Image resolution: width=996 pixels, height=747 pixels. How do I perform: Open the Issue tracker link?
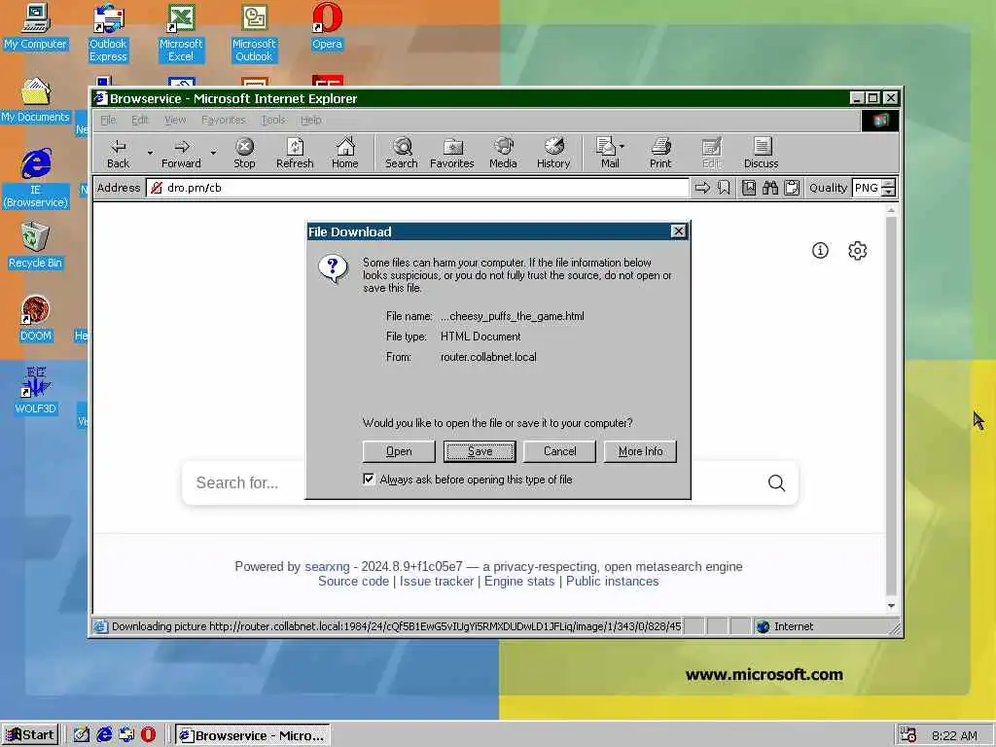tap(437, 582)
